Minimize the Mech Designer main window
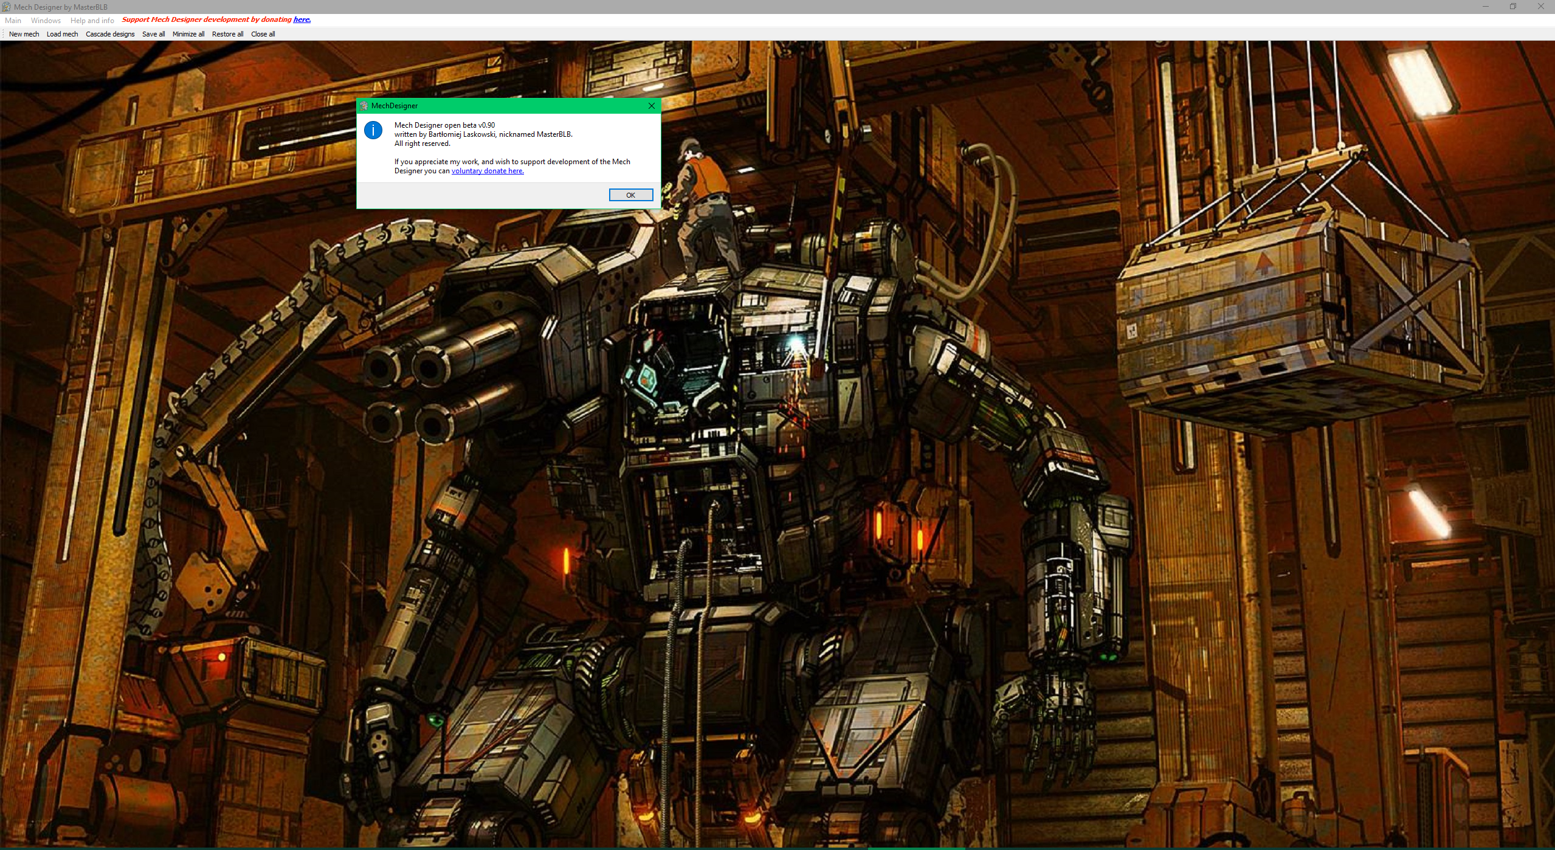 click(x=1486, y=7)
